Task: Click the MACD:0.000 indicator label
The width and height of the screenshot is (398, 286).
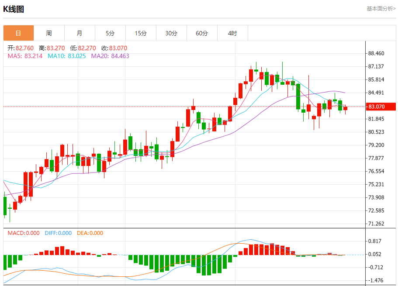Action: (24, 233)
